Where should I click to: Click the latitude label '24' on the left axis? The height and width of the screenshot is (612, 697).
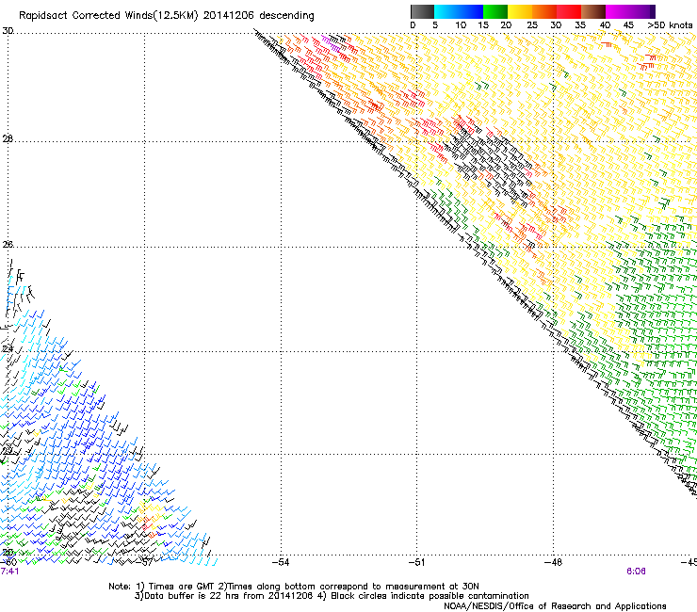[x=8, y=349]
